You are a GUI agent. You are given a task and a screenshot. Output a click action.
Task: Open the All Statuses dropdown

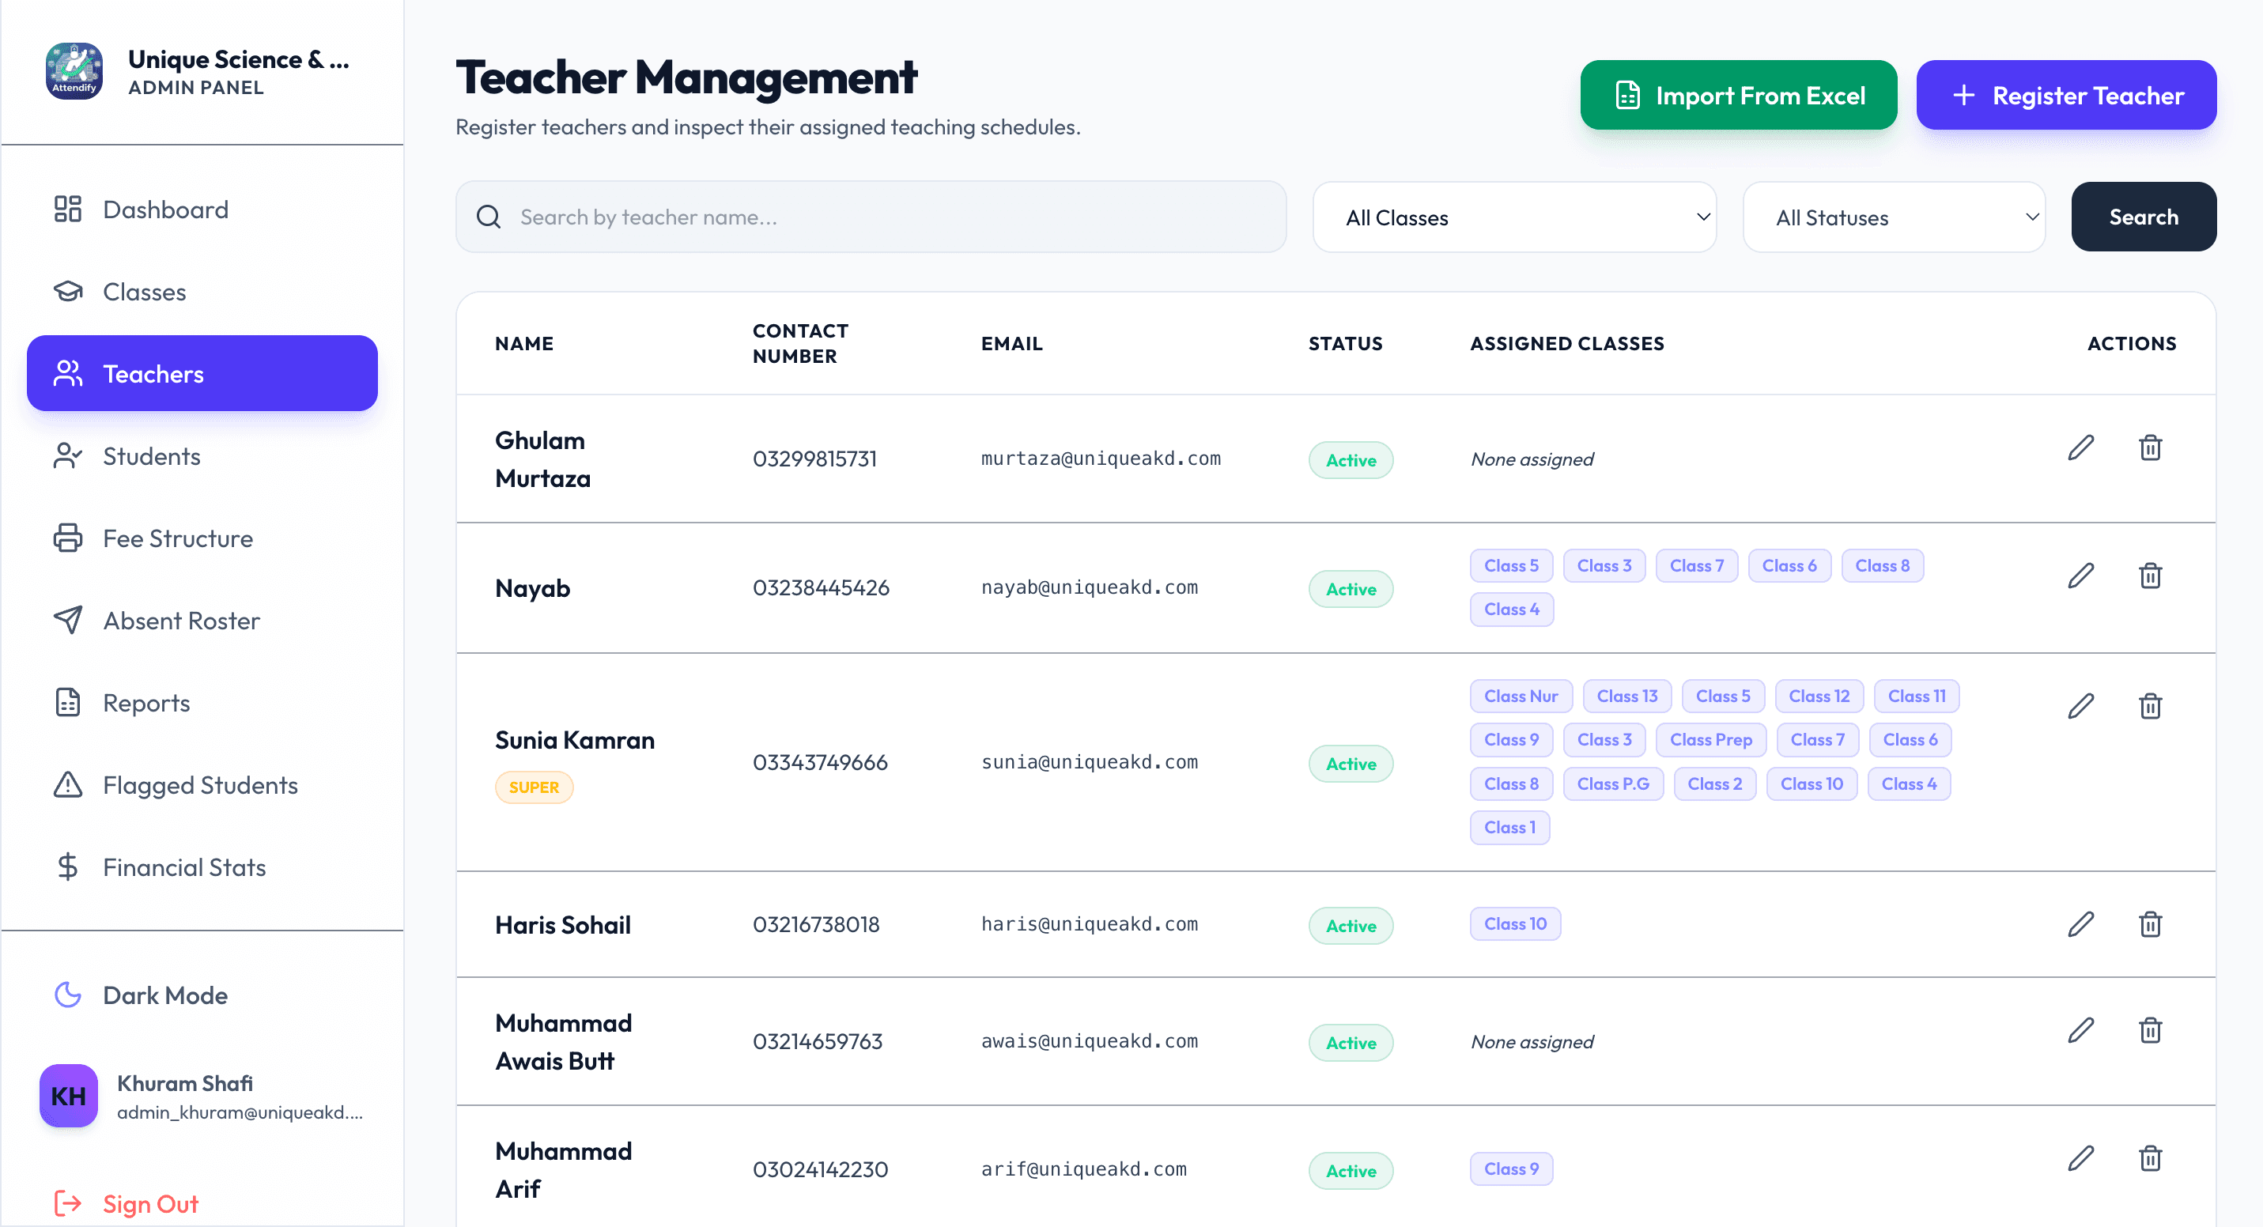pos(1894,217)
